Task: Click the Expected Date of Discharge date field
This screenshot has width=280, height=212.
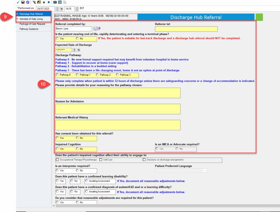Action: coord(63,50)
